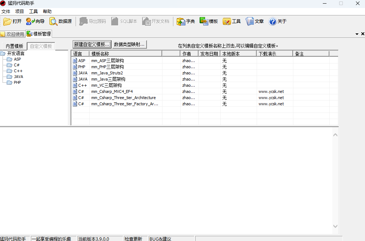365x241 pixels.
Task: Select the mm_Csharp_MVC4_EF4 template name
Action: point(112,91)
